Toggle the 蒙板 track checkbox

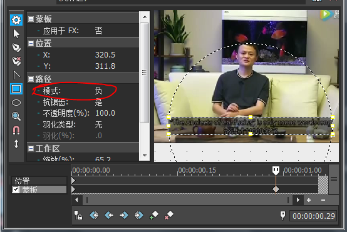tap(16, 189)
